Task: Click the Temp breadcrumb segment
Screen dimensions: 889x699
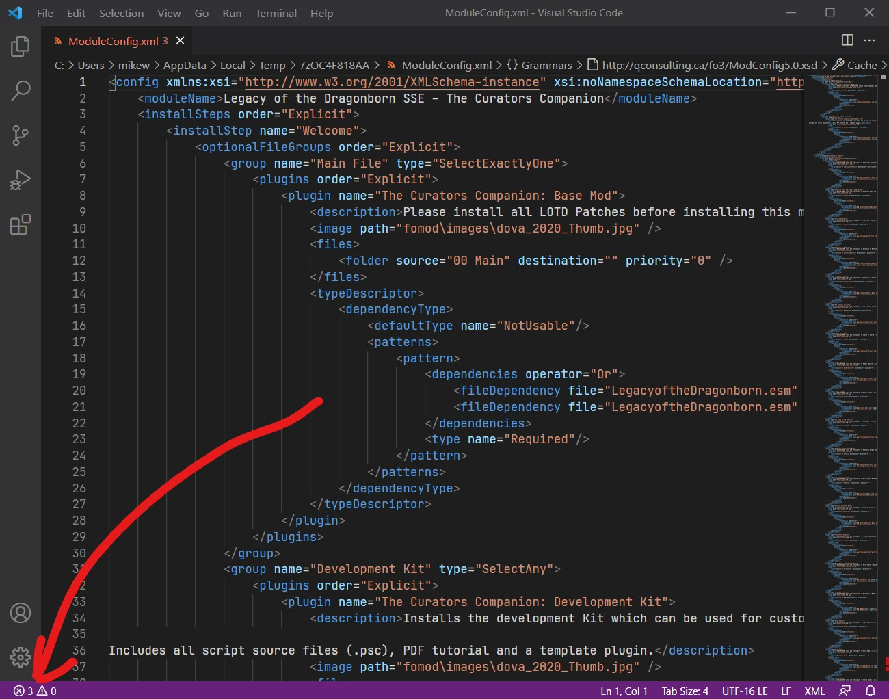Action: [x=272, y=66]
